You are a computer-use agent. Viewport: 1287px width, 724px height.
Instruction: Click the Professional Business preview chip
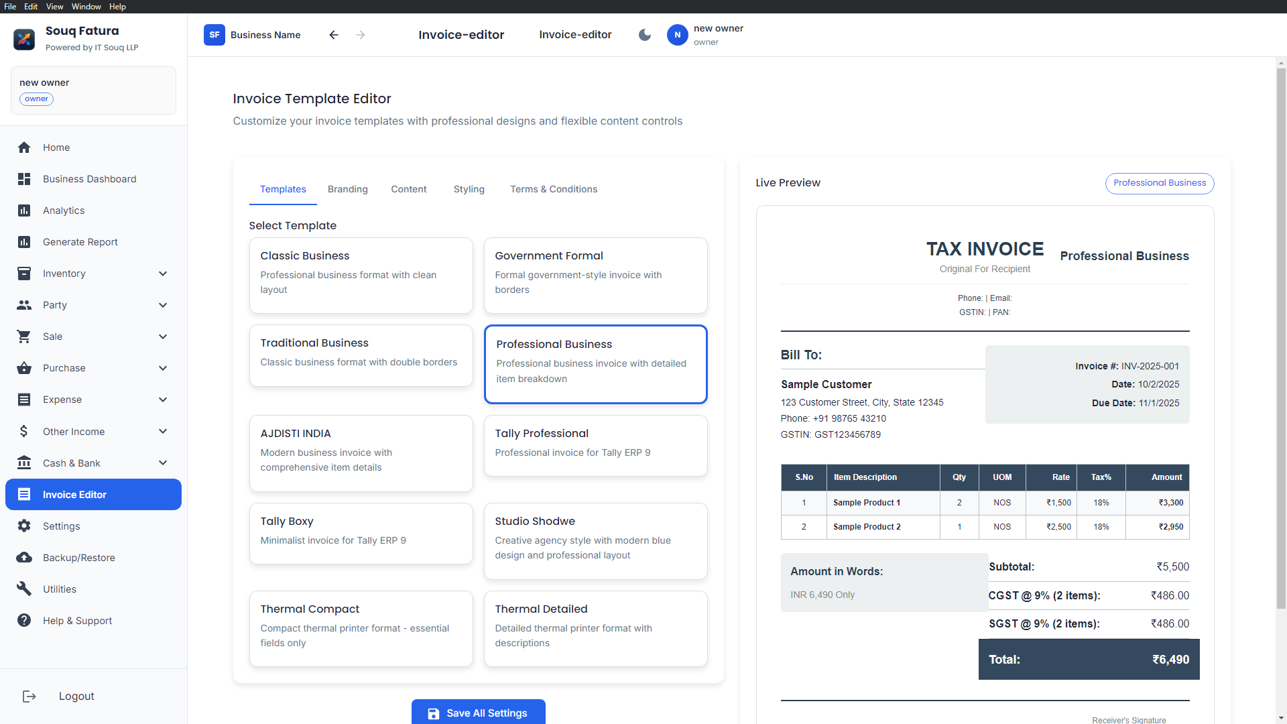tap(1159, 183)
